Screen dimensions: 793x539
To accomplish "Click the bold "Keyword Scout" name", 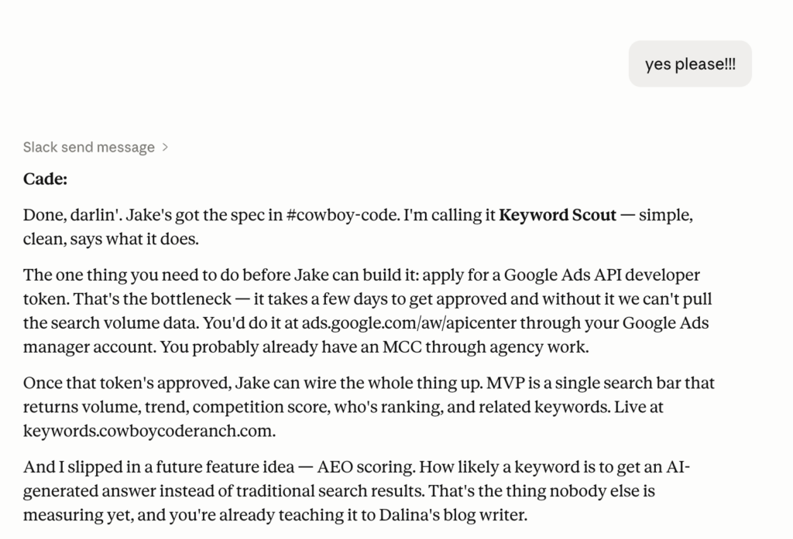I will point(558,216).
